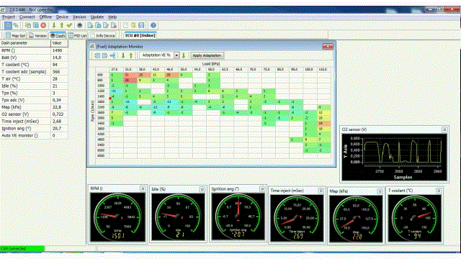Toggle the Map Set view button
The width and height of the screenshot is (461, 259).
click(16, 35)
